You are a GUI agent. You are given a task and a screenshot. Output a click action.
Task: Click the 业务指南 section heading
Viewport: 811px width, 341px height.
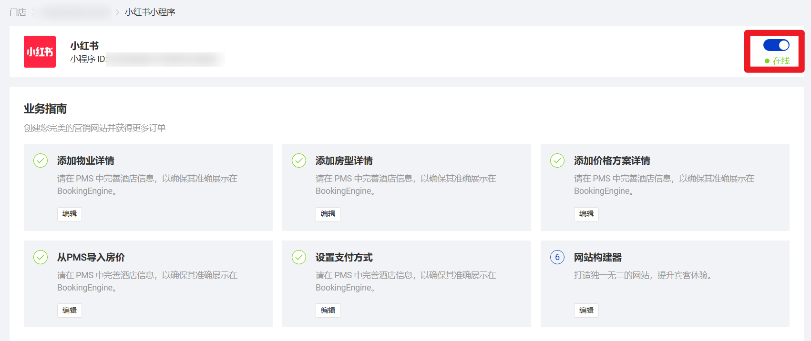coord(45,109)
